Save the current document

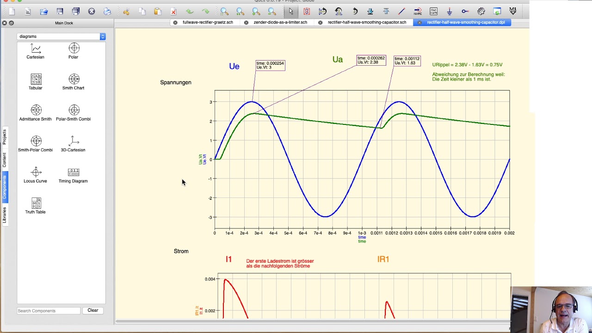(60, 12)
